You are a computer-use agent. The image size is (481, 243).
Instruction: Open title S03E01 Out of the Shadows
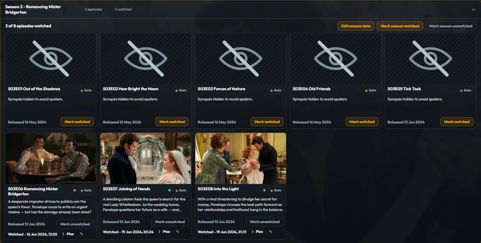pos(34,89)
